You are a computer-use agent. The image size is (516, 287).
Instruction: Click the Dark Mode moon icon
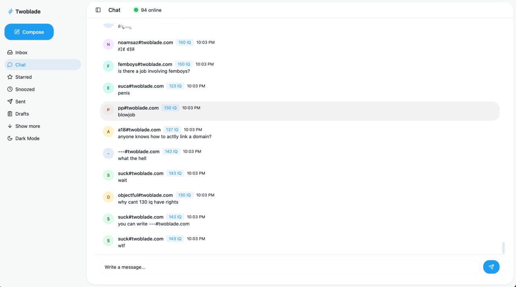point(10,138)
